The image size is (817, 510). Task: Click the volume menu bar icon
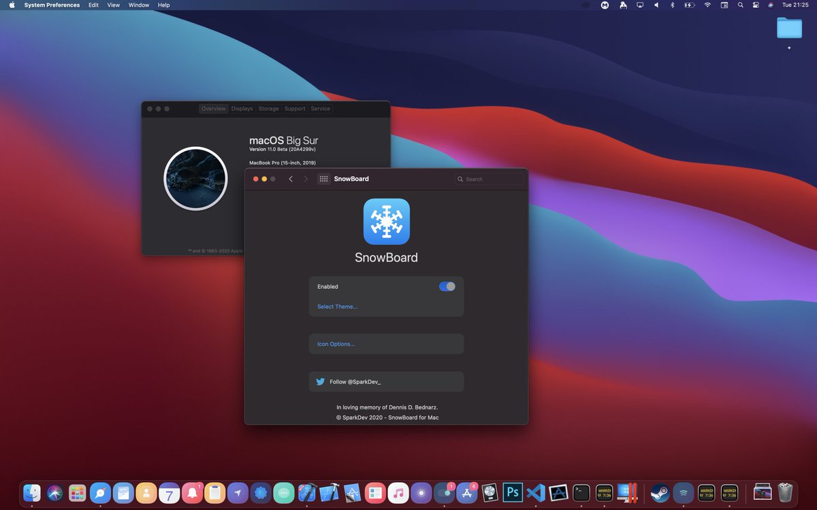pos(656,5)
